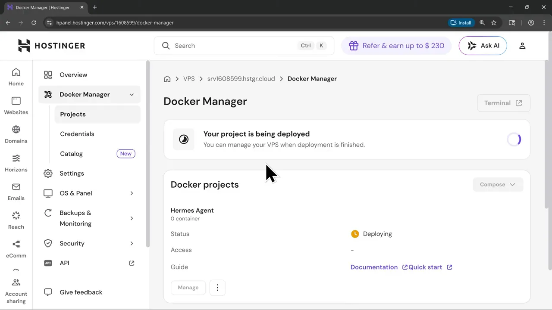Screen dimensions: 552x310
Task: Click the home icon in breadcrumb
Action: tap(167, 79)
